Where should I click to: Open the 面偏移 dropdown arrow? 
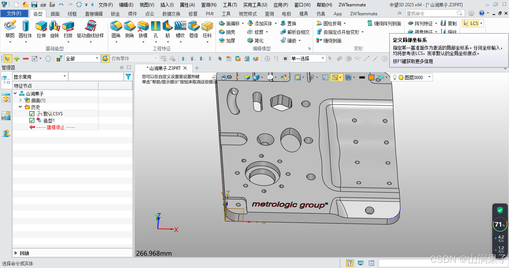(243, 24)
